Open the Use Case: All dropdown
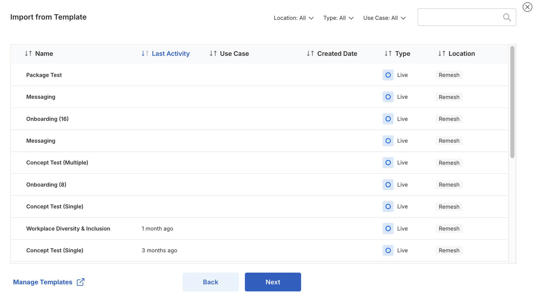 (384, 18)
